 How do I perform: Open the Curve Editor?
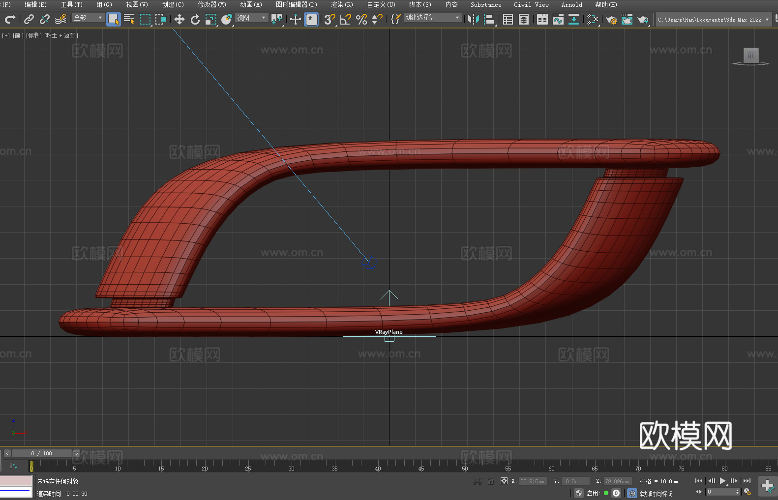point(558,19)
